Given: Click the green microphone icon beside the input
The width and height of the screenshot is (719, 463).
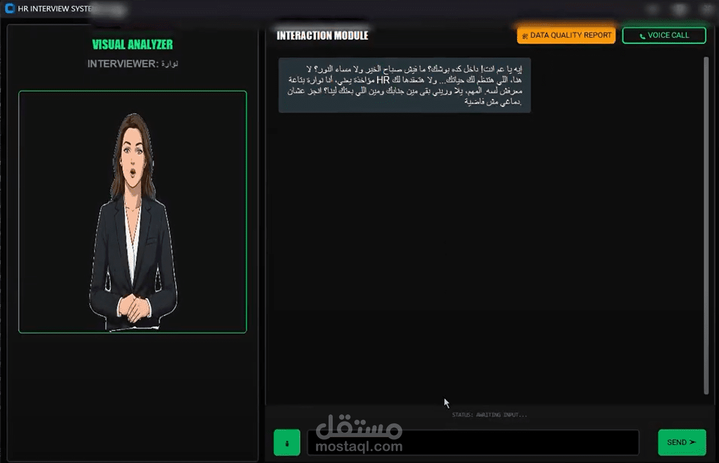Looking at the screenshot, I should pyautogui.click(x=287, y=442).
